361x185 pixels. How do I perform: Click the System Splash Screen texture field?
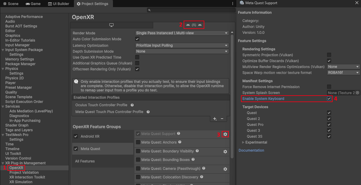341,93
